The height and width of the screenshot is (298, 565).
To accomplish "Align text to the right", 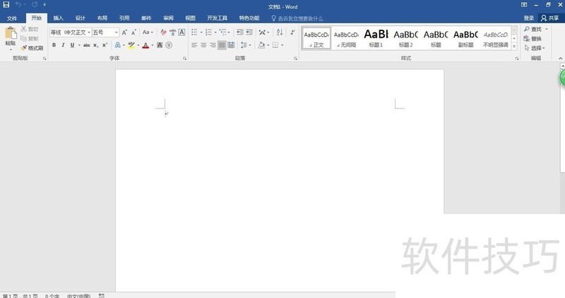I will coord(213,45).
